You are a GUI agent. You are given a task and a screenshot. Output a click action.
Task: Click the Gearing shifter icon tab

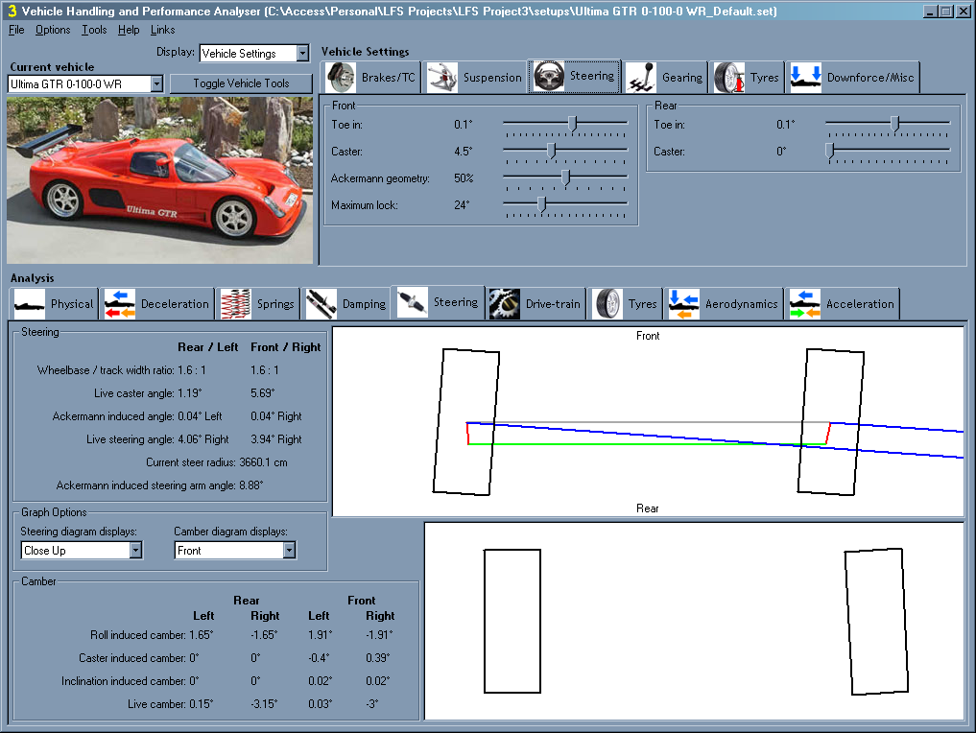click(641, 77)
